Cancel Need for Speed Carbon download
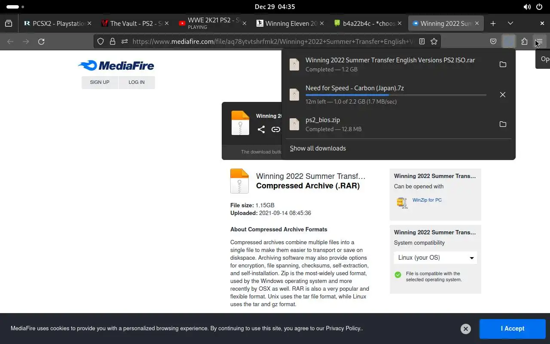 503,95
